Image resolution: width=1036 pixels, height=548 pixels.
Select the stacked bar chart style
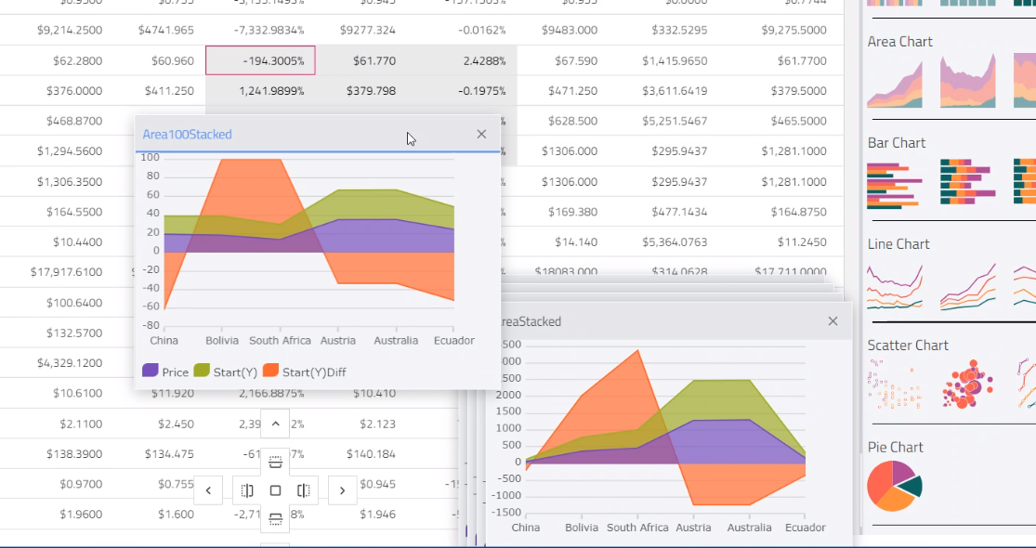(966, 183)
